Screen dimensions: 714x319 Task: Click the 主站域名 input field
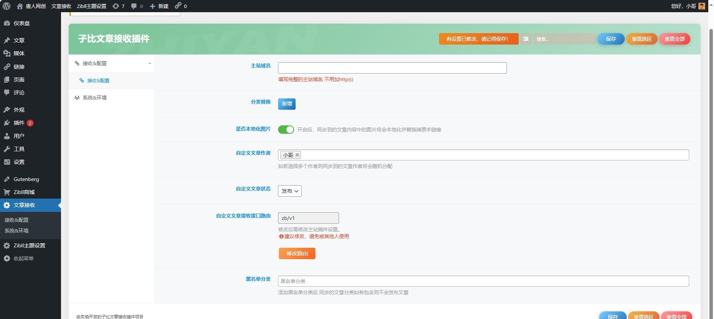click(x=392, y=68)
